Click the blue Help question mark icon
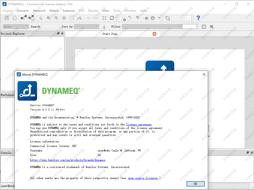Viewport: 254px width, 190px height. (x=198, y=18)
